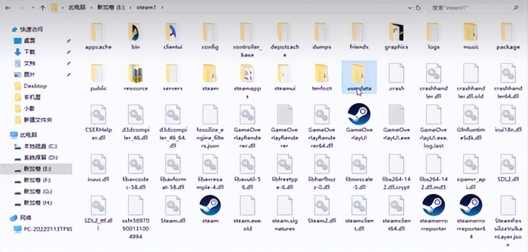The image size is (528, 252).
Task: Click the search steam1 input box
Action: pyautogui.click(x=470, y=8)
